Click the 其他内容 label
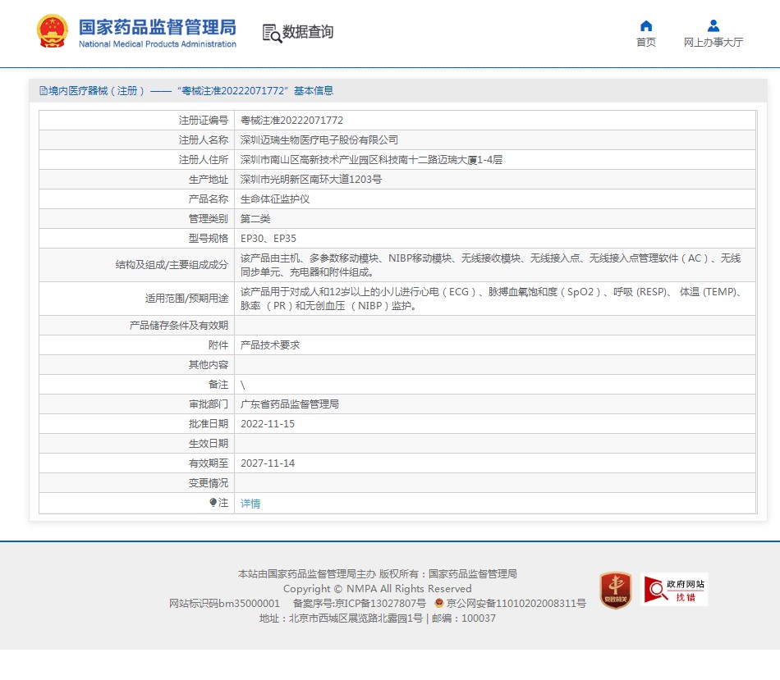Image resolution: width=780 pixels, height=680 pixels. click(x=209, y=365)
